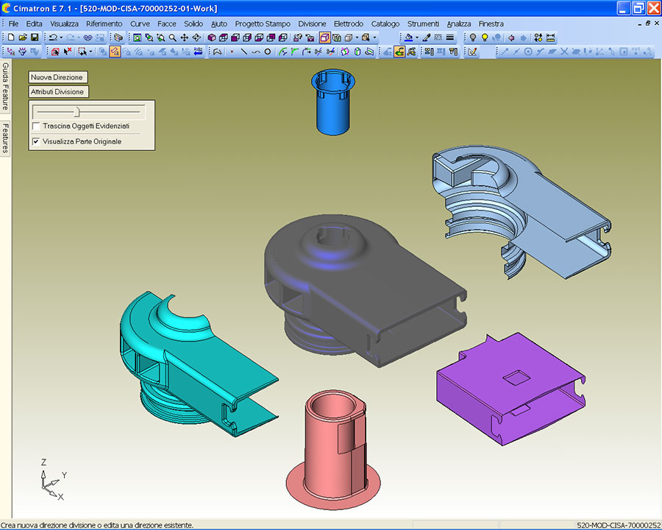This screenshot has height=530, width=662.
Task: Uncheck Visualizza Parte Originale
Action: click(x=37, y=141)
